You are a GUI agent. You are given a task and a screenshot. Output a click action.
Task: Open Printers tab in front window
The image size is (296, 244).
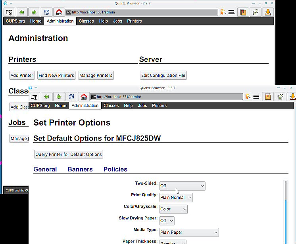coord(160,105)
